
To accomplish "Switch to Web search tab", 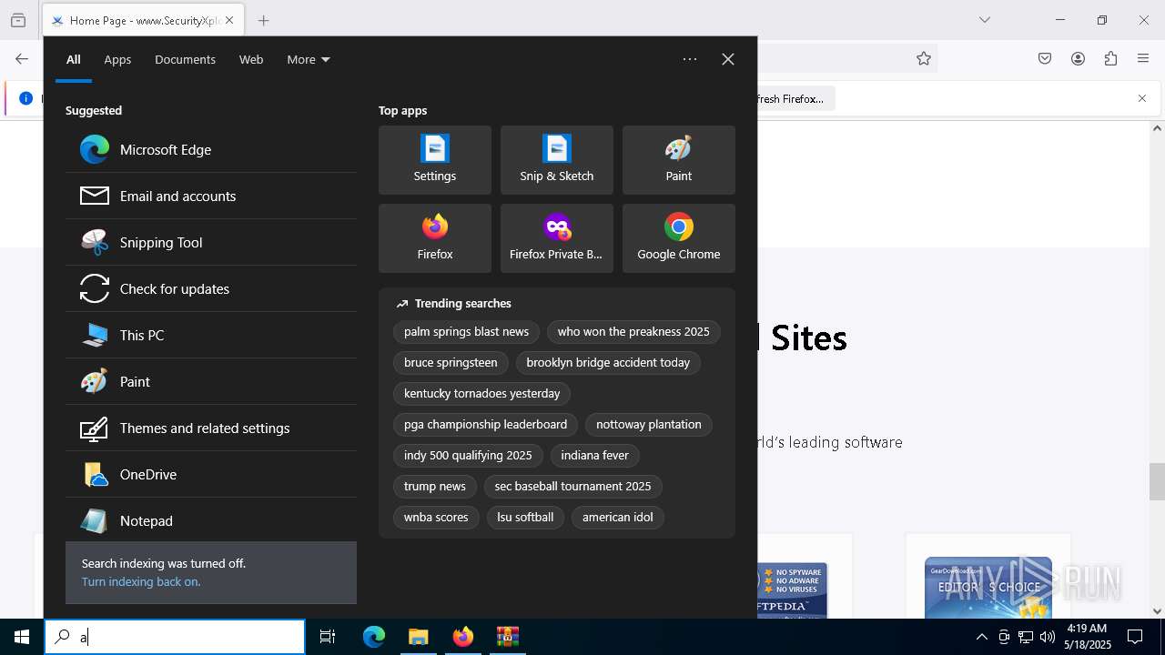I will tap(251, 59).
